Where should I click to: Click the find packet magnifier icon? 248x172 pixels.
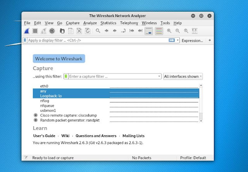click(x=98, y=31)
